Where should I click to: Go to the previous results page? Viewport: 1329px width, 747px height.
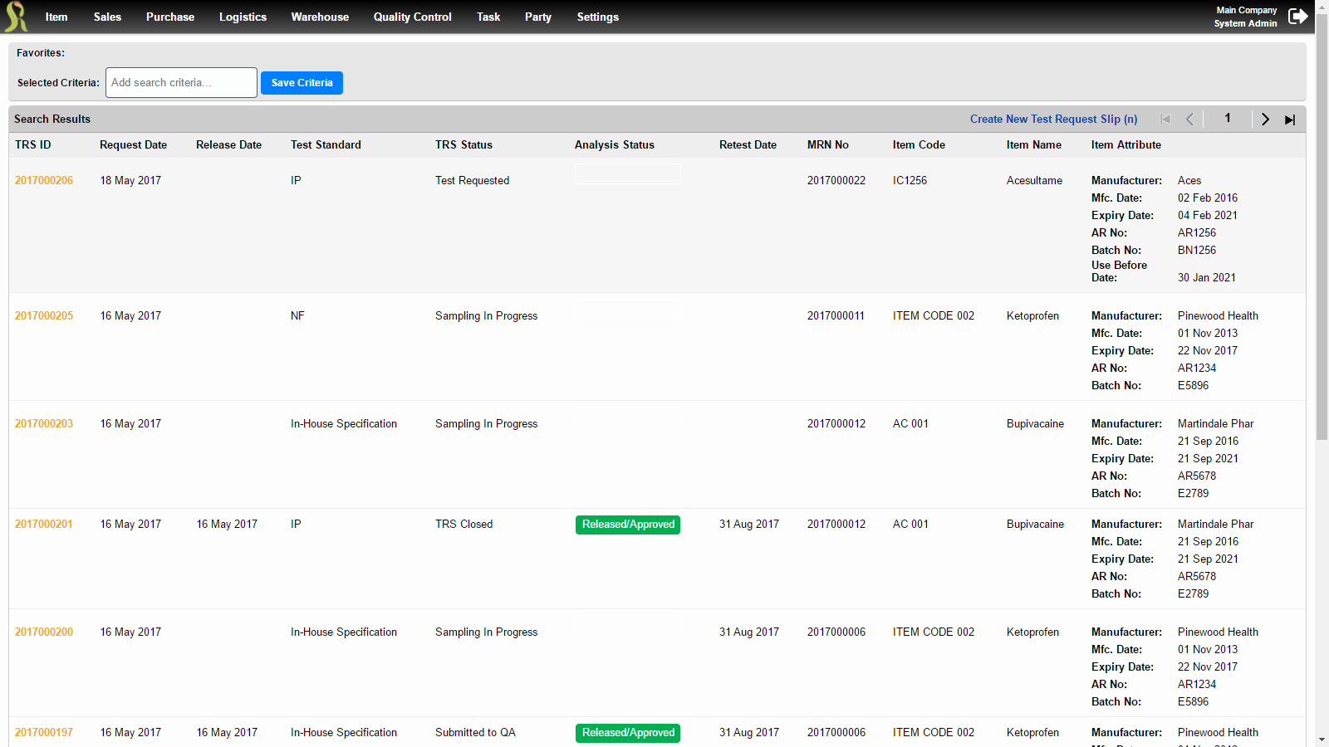[1189, 119]
